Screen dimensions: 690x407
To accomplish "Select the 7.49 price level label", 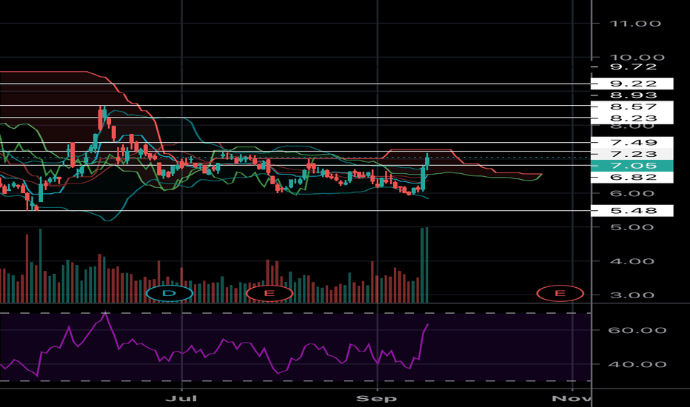I will tap(632, 143).
